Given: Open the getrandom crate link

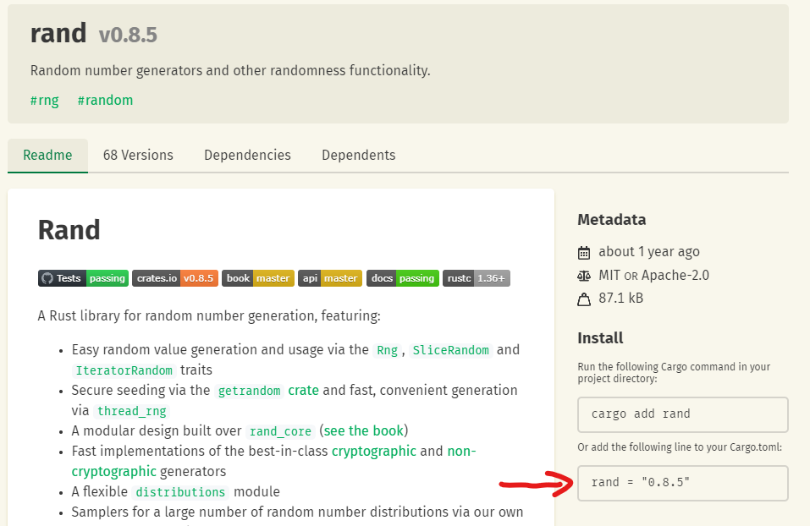Looking at the screenshot, I should point(249,390).
